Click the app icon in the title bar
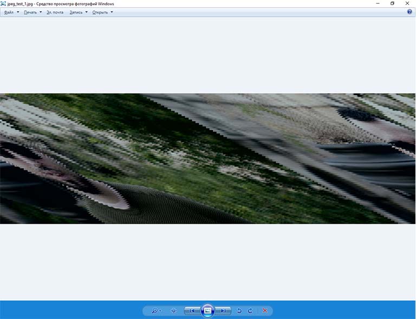Screen dimensions: 416x319 (4, 3)
